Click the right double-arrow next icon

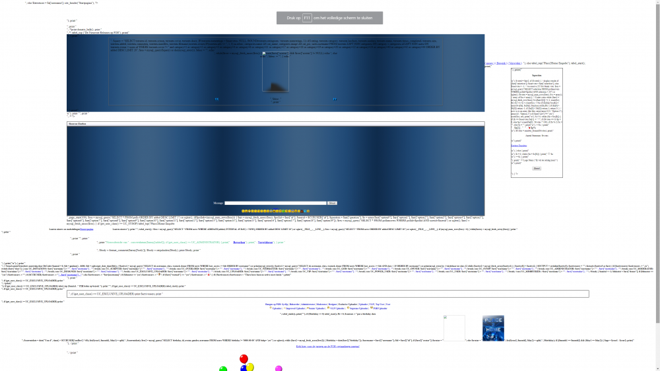click(x=335, y=100)
